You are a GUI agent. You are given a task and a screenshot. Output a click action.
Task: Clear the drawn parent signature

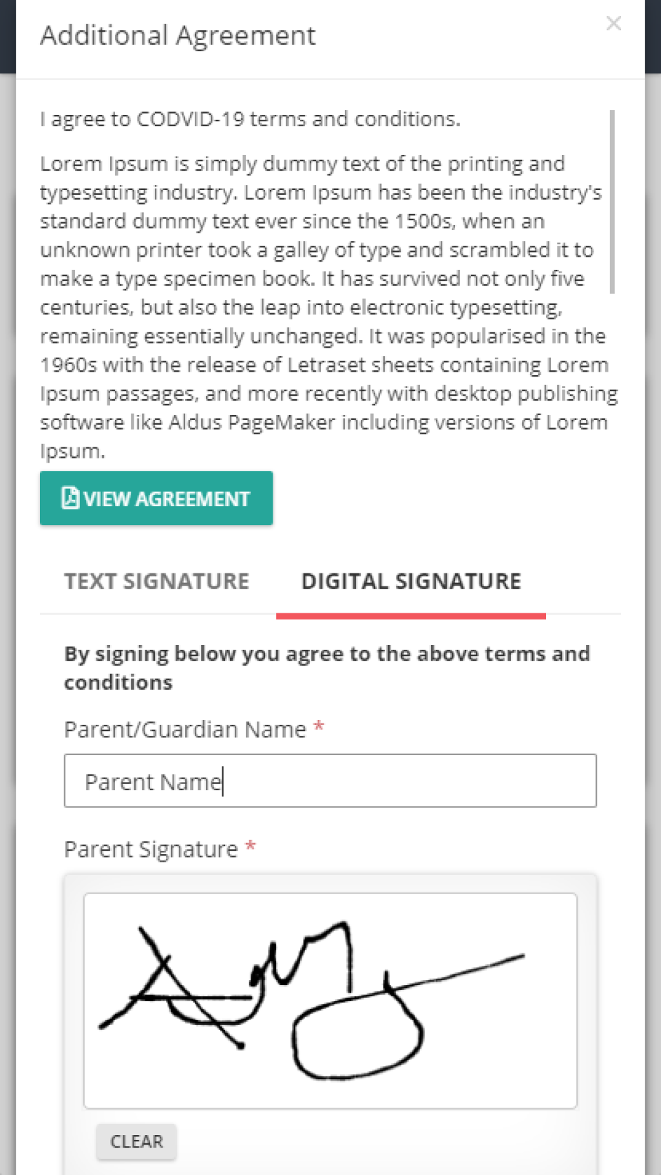[x=136, y=1141]
